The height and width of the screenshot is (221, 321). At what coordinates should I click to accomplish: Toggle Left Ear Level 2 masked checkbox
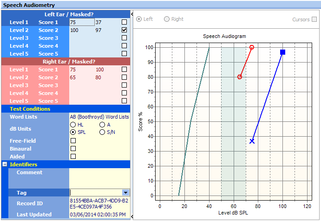(124, 30)
